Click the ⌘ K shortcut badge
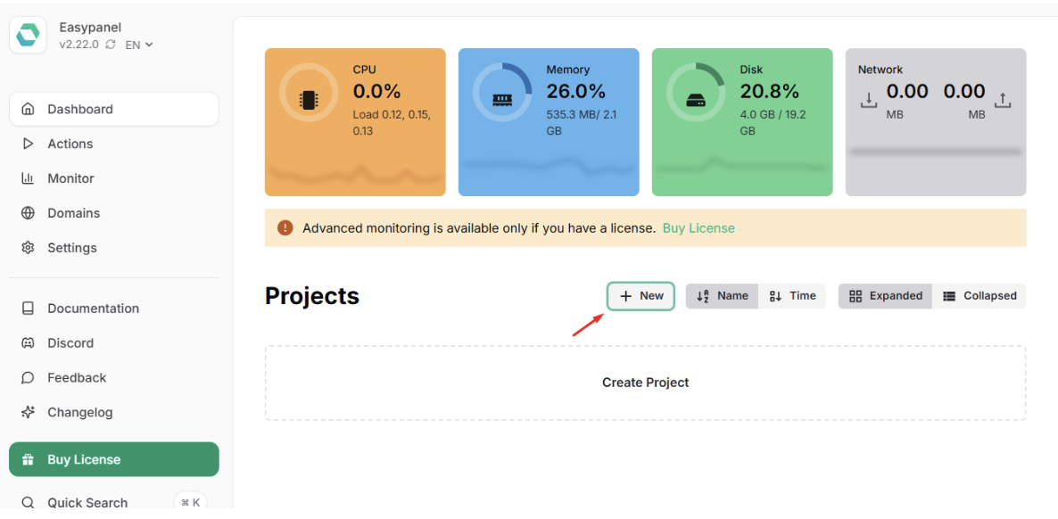1058x519 pixels. [x=190, y=503]
